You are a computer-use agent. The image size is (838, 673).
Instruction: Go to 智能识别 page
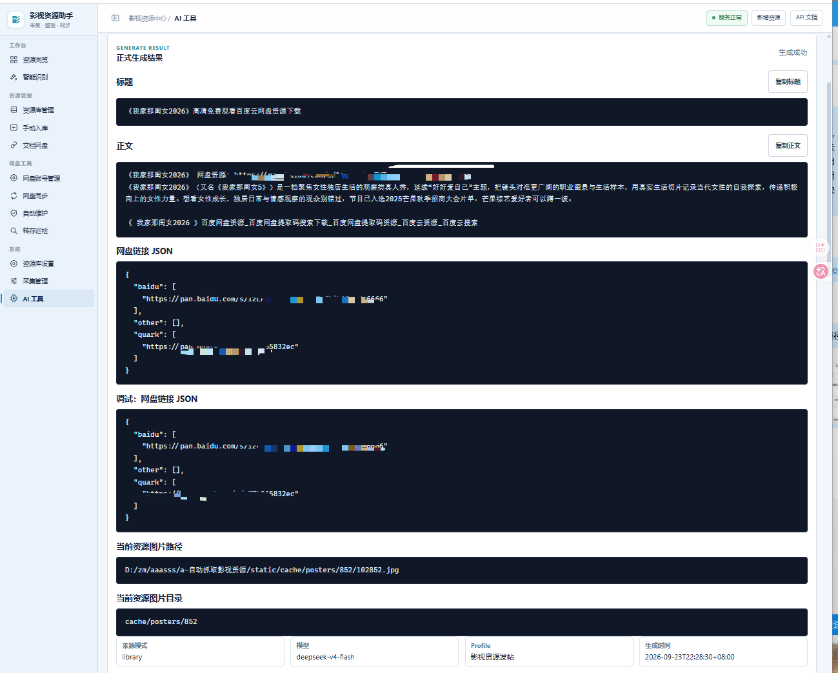point(49,77)
